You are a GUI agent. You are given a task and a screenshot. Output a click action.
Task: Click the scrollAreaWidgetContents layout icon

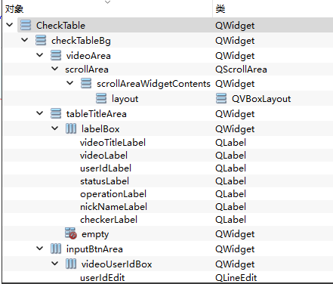tap(86, 83)
